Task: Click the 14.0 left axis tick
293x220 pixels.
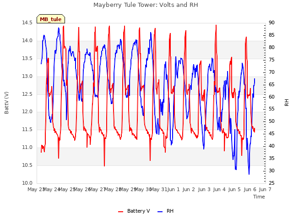Action: coord(27,41)
